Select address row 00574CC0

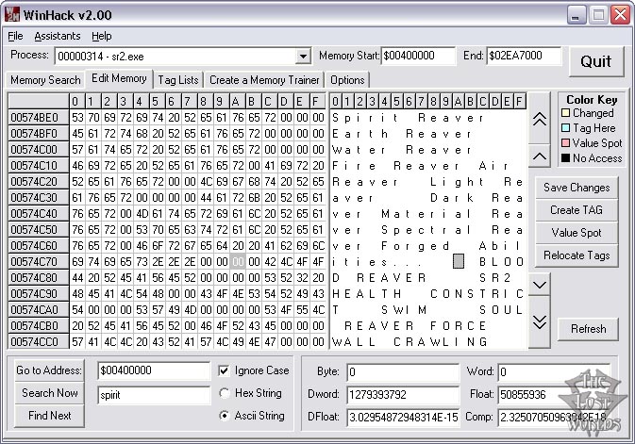click(x=39, y=341)
